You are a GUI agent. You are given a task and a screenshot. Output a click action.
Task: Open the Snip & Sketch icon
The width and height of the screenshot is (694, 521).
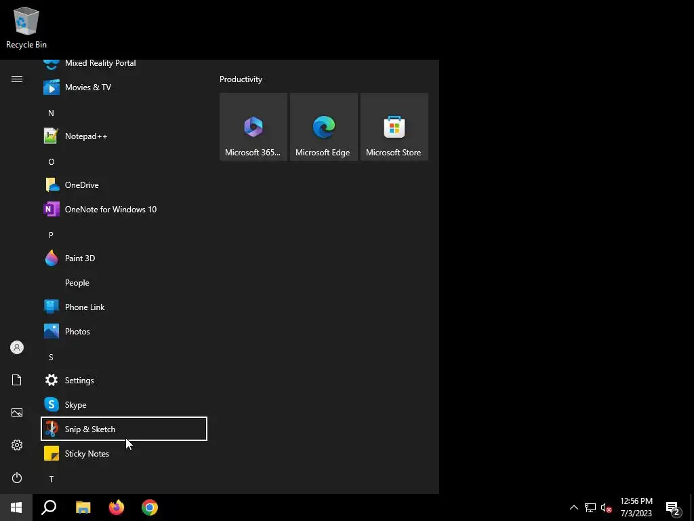click(52, 429)
